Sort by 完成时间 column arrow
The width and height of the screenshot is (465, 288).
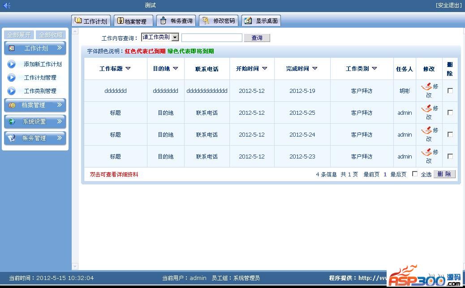point(314,68)
